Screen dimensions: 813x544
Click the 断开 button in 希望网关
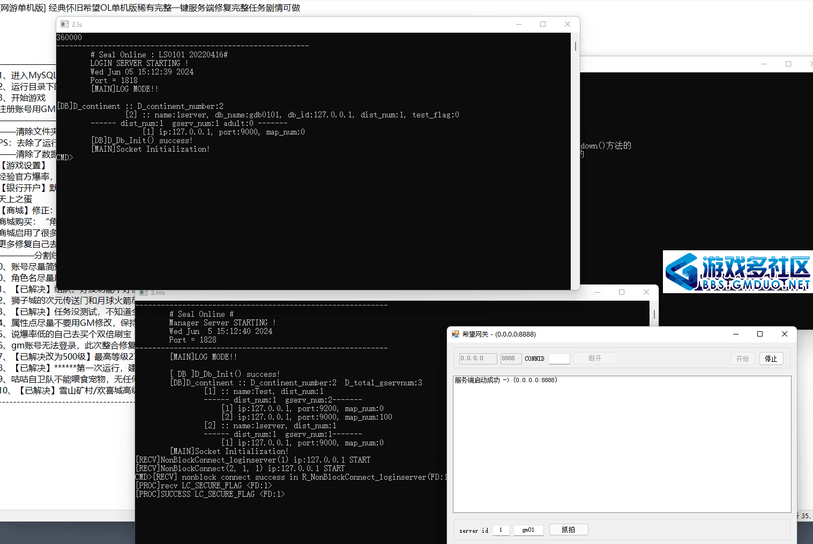(595, 358)
